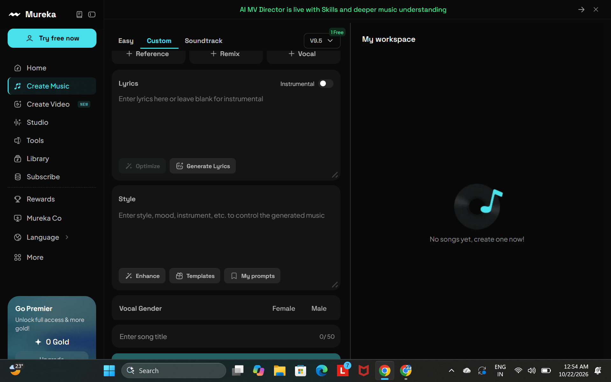Click Generate Lyrics button

[203, 166]
